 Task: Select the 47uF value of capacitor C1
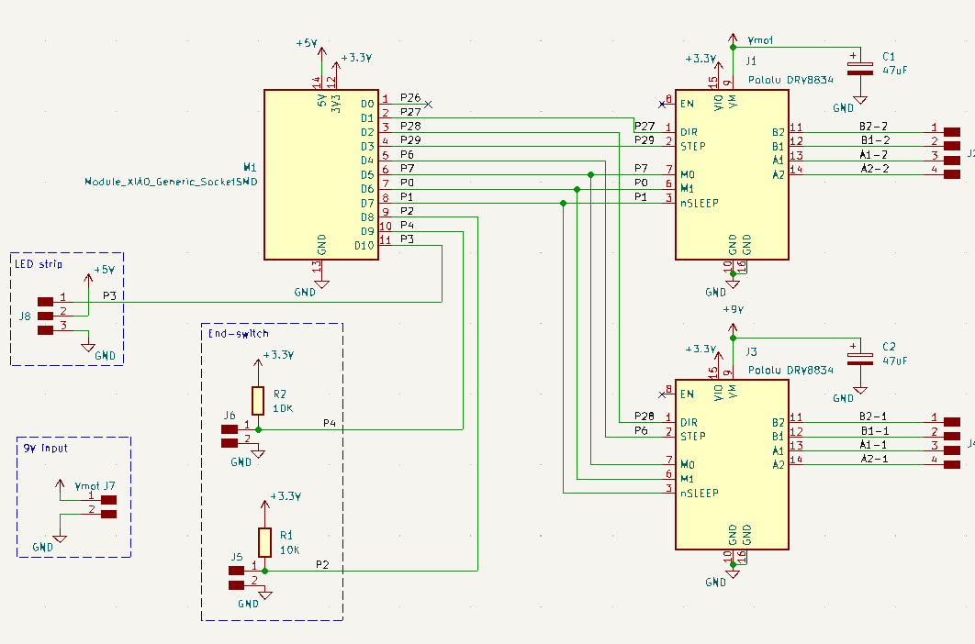[895, 71]
